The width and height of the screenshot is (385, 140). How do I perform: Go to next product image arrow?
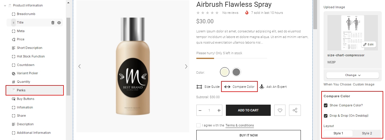tap(186, 67)
